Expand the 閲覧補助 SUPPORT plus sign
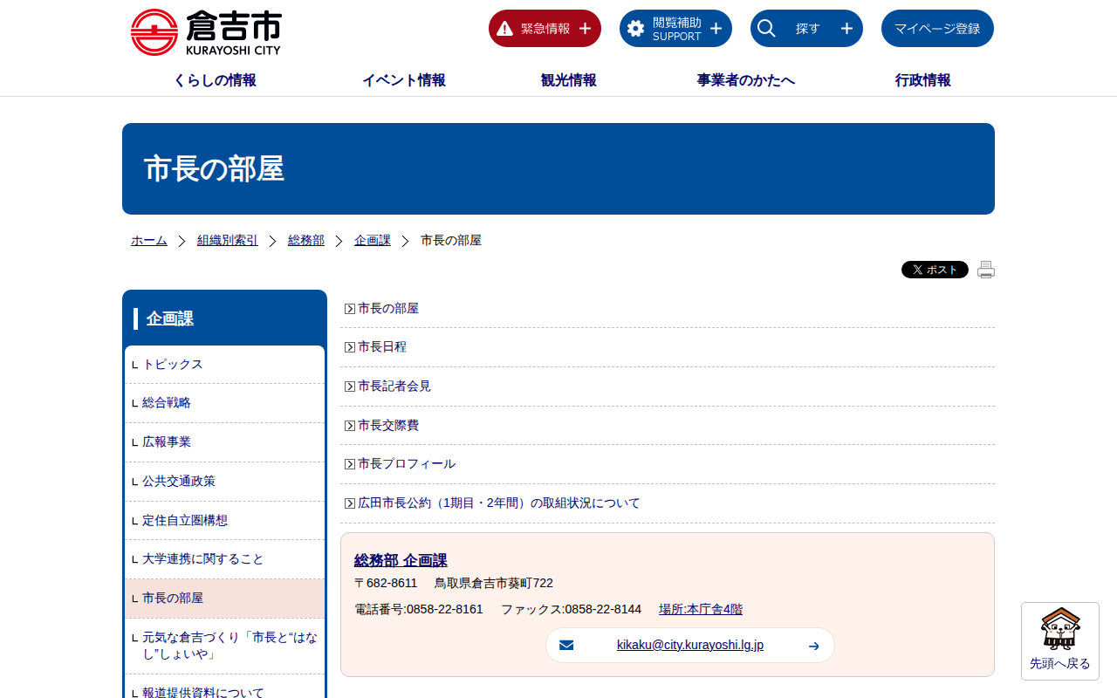The image size is (1117, 698). (x=716, y=29)
